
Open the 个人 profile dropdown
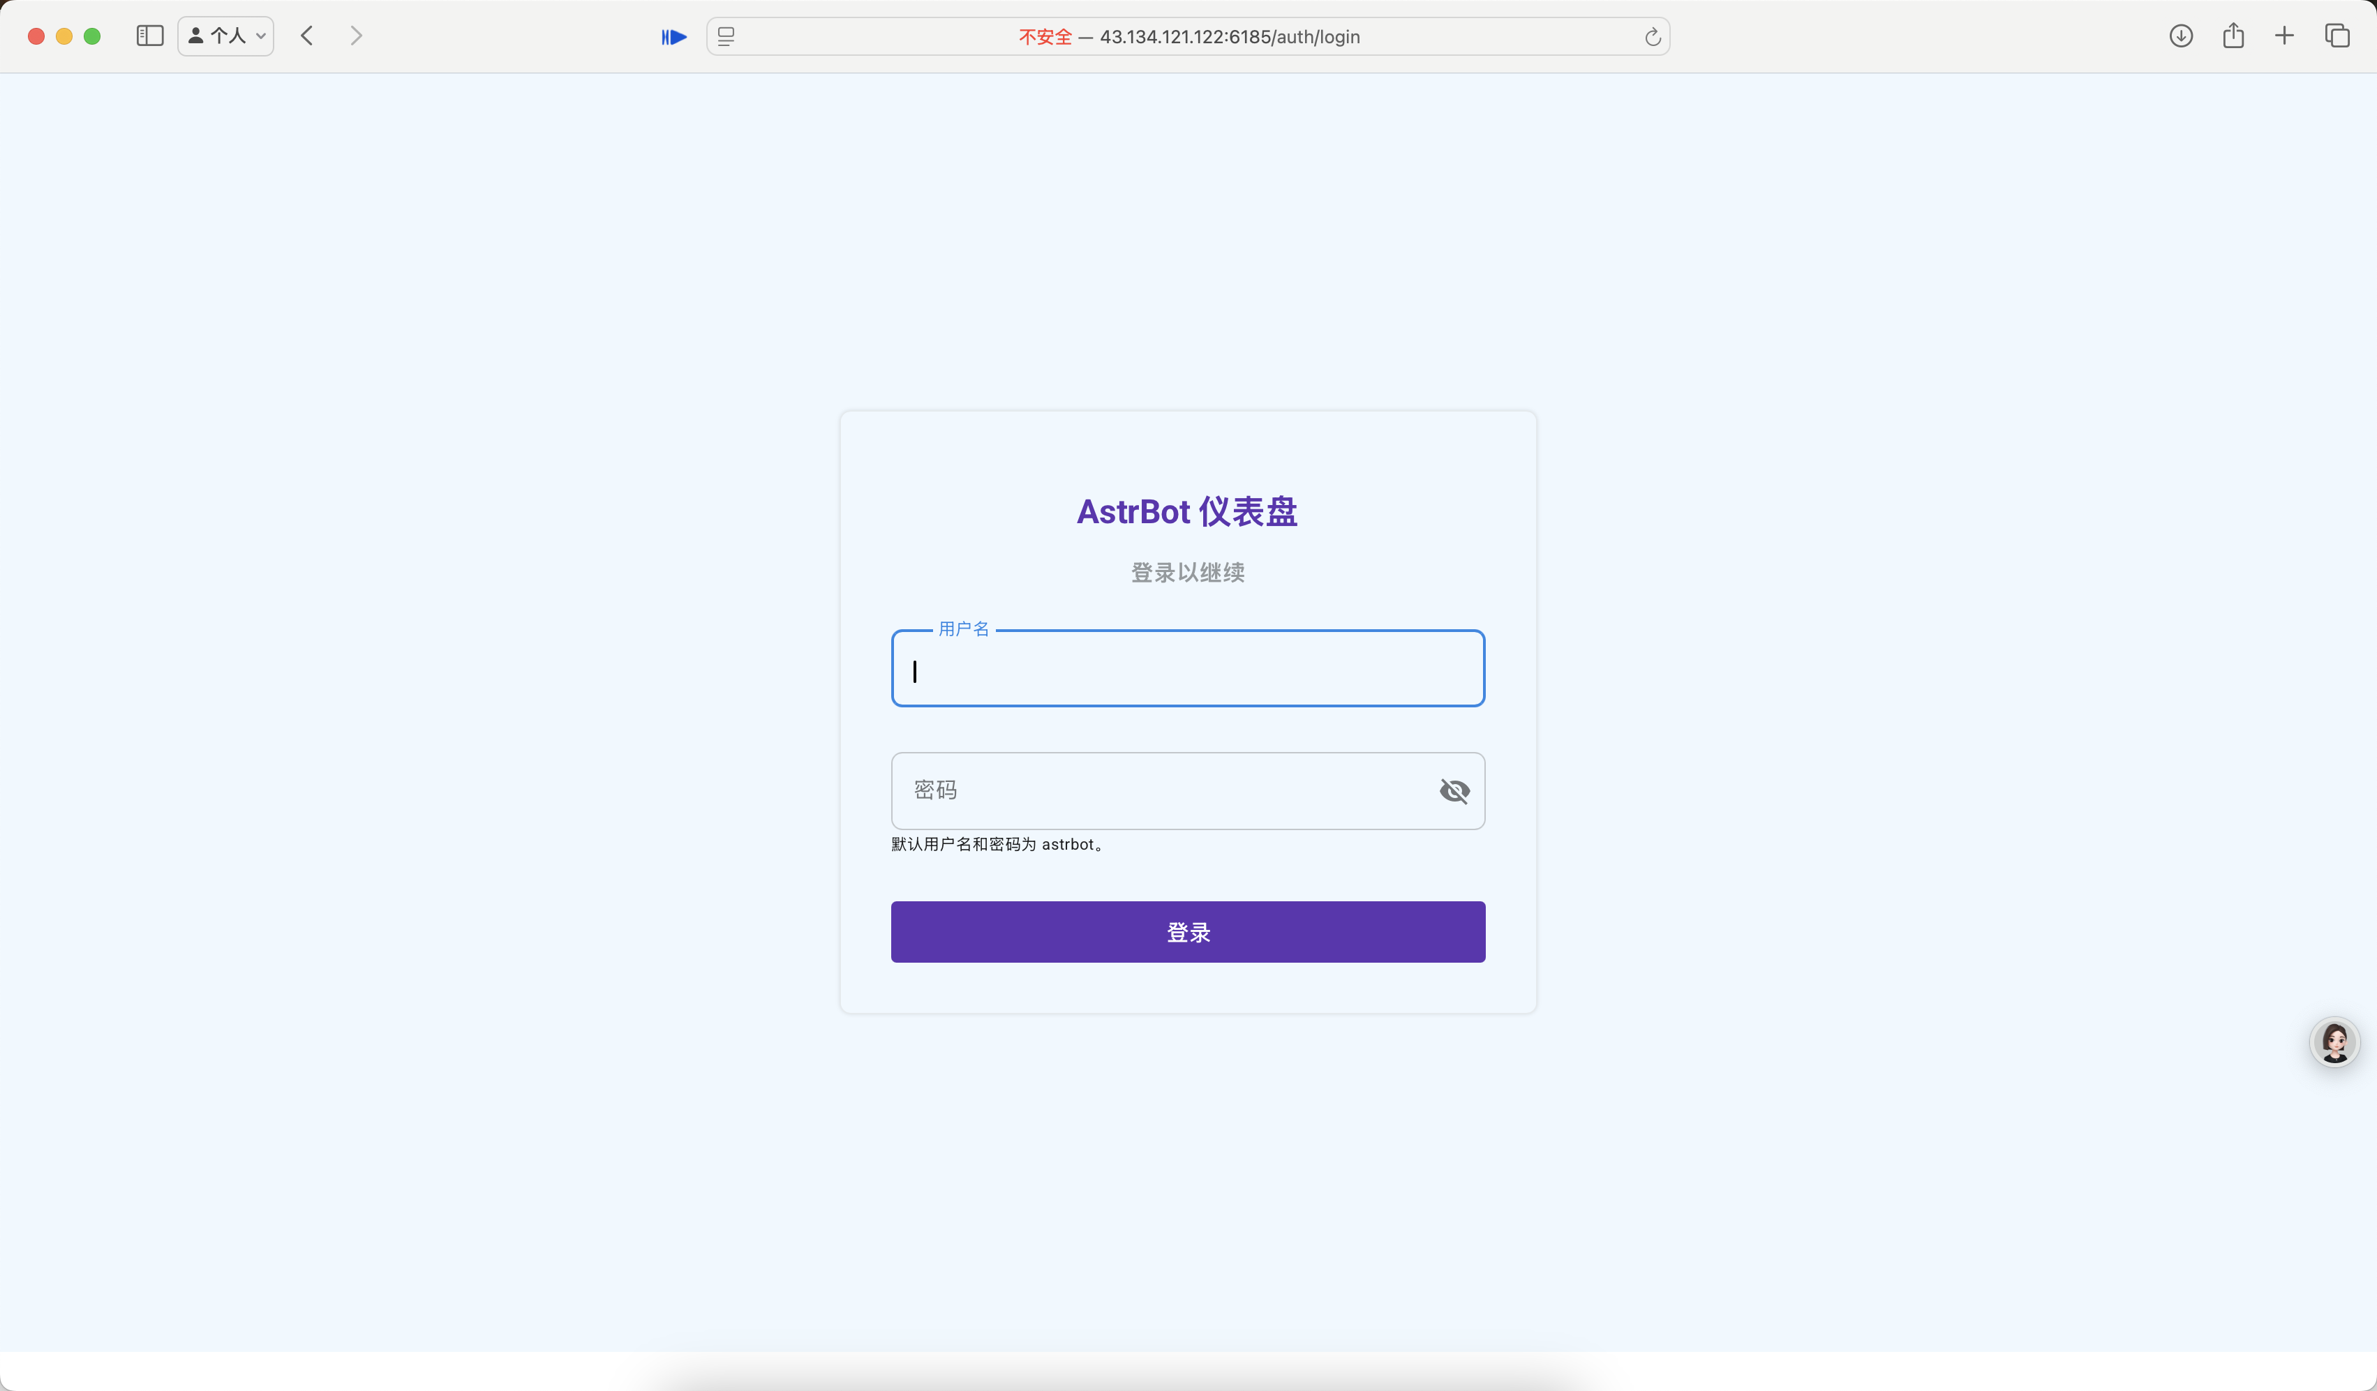(x=226, y=36)
